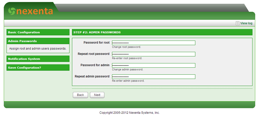This screenshot has height=117, width=259.
Task: Click the Change root password hint text
Action: pos(126,47)
